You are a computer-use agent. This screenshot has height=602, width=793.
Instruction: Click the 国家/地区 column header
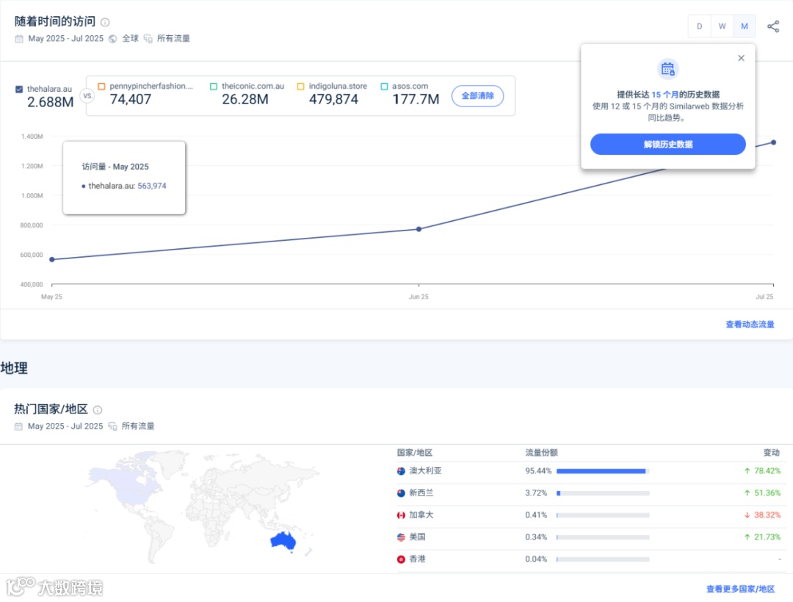pyautogui.click(x=415, y=453)
